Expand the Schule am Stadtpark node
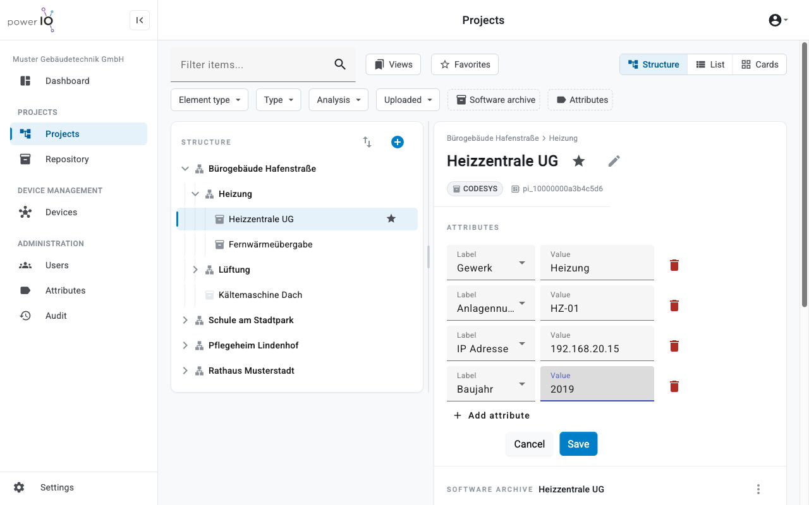The image size is (809, 505). 185,320
